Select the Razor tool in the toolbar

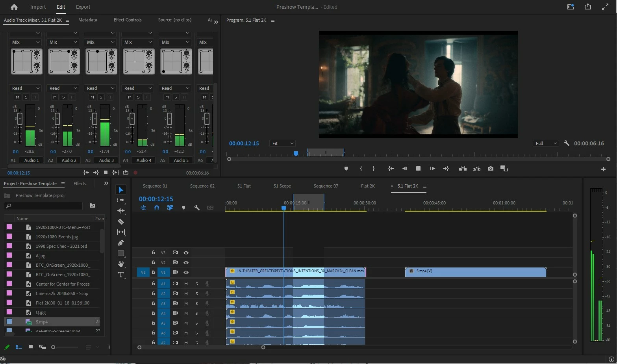pyautogui.click(x=121, y=221)
